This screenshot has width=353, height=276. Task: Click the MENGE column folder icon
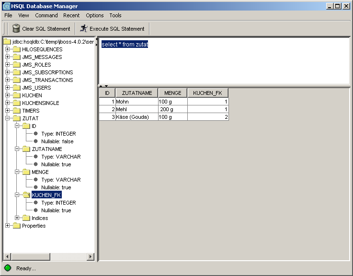coord(26,172)
